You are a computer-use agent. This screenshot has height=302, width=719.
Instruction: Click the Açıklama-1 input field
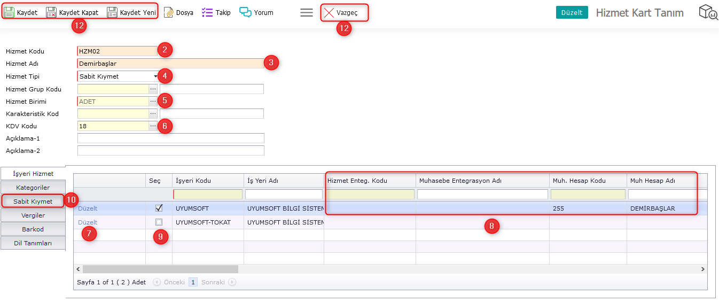(x=171, y=138)
